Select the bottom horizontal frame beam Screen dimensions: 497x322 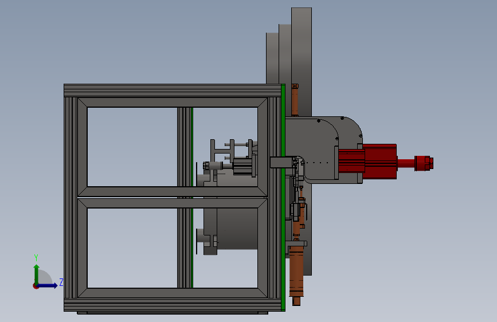pyautogui.click(x=173, y=305)
